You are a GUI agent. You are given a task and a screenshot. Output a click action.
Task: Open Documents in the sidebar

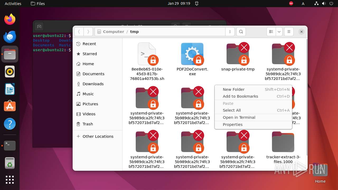[97, 74]
